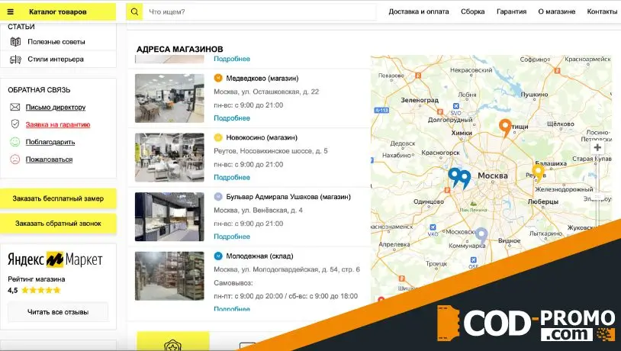The width and height of the screenshot is (621, 351).
Task: Open the Новокосино store photo thumbnail
Action: click(x=169, y=157)
